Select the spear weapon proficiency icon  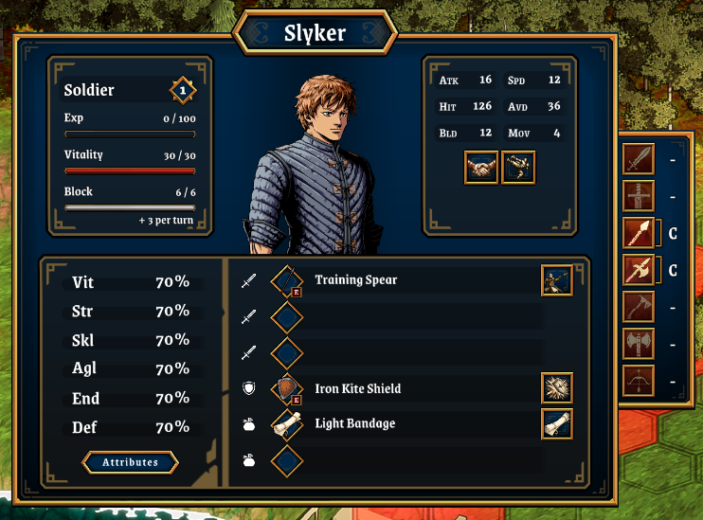[639, 233]
